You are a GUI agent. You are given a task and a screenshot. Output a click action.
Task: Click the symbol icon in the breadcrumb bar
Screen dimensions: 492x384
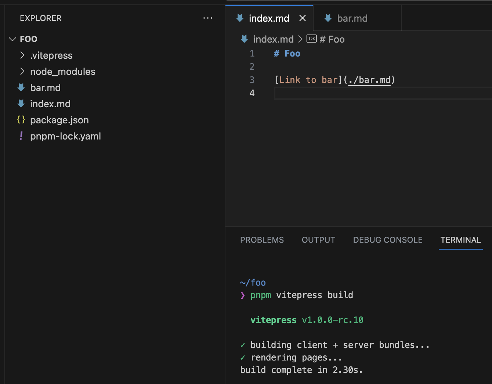coord(311,39)
